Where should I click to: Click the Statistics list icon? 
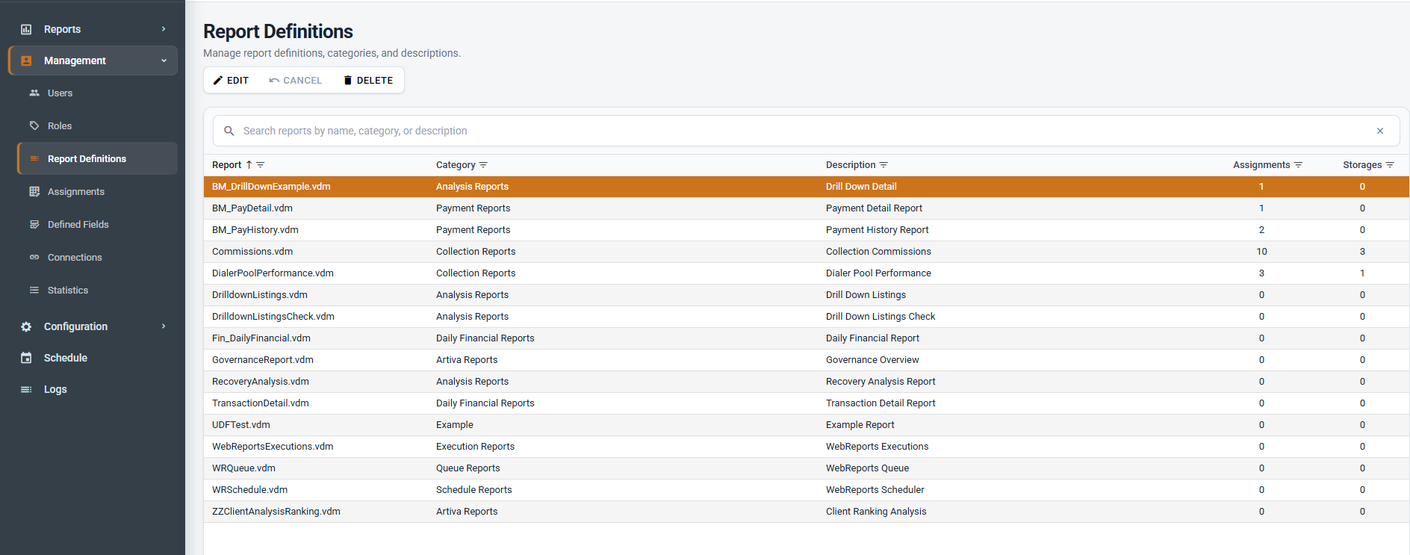click(34, 291)
